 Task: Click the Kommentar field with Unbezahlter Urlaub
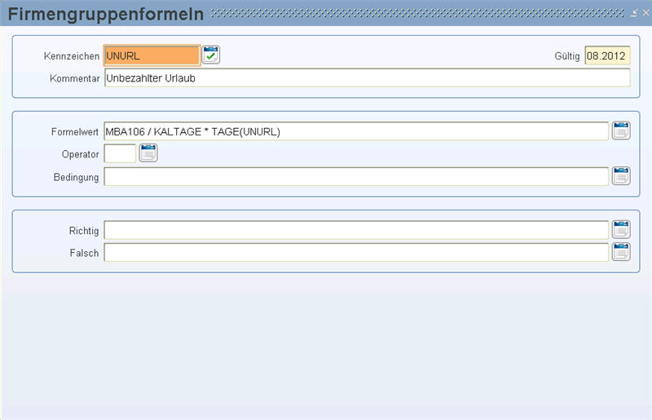(x=368, y=77)
